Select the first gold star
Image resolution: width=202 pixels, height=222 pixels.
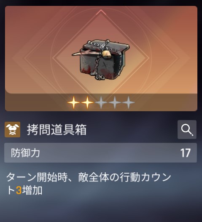pos(73,102)
